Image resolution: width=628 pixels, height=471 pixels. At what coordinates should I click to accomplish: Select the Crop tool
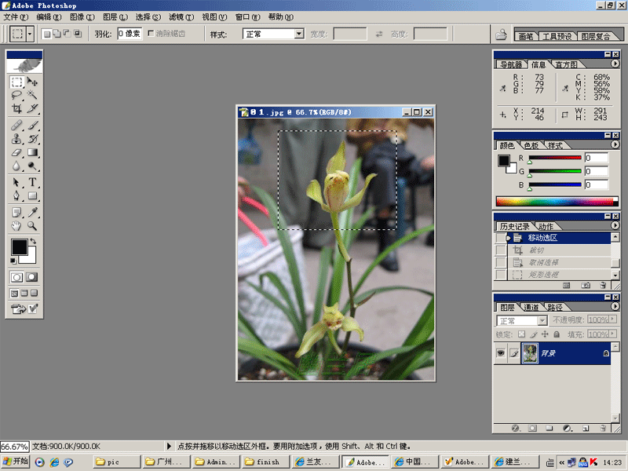coord(16,108)
